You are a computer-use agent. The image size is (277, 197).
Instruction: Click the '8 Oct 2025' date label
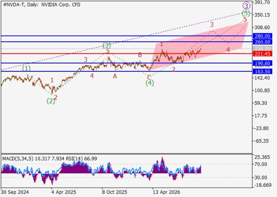coord(114,192)
